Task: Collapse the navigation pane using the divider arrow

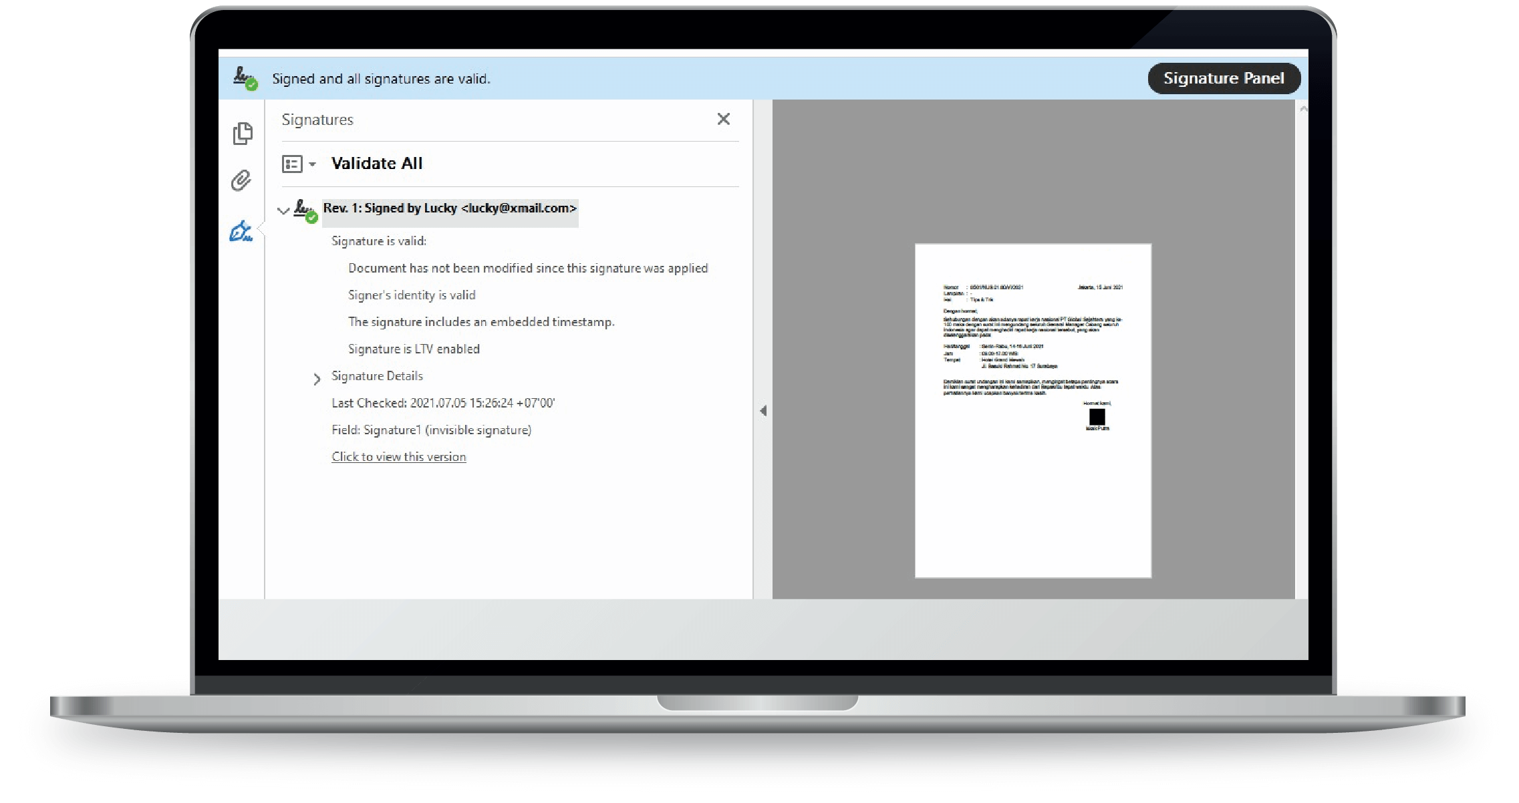Action: coord(763,411)
